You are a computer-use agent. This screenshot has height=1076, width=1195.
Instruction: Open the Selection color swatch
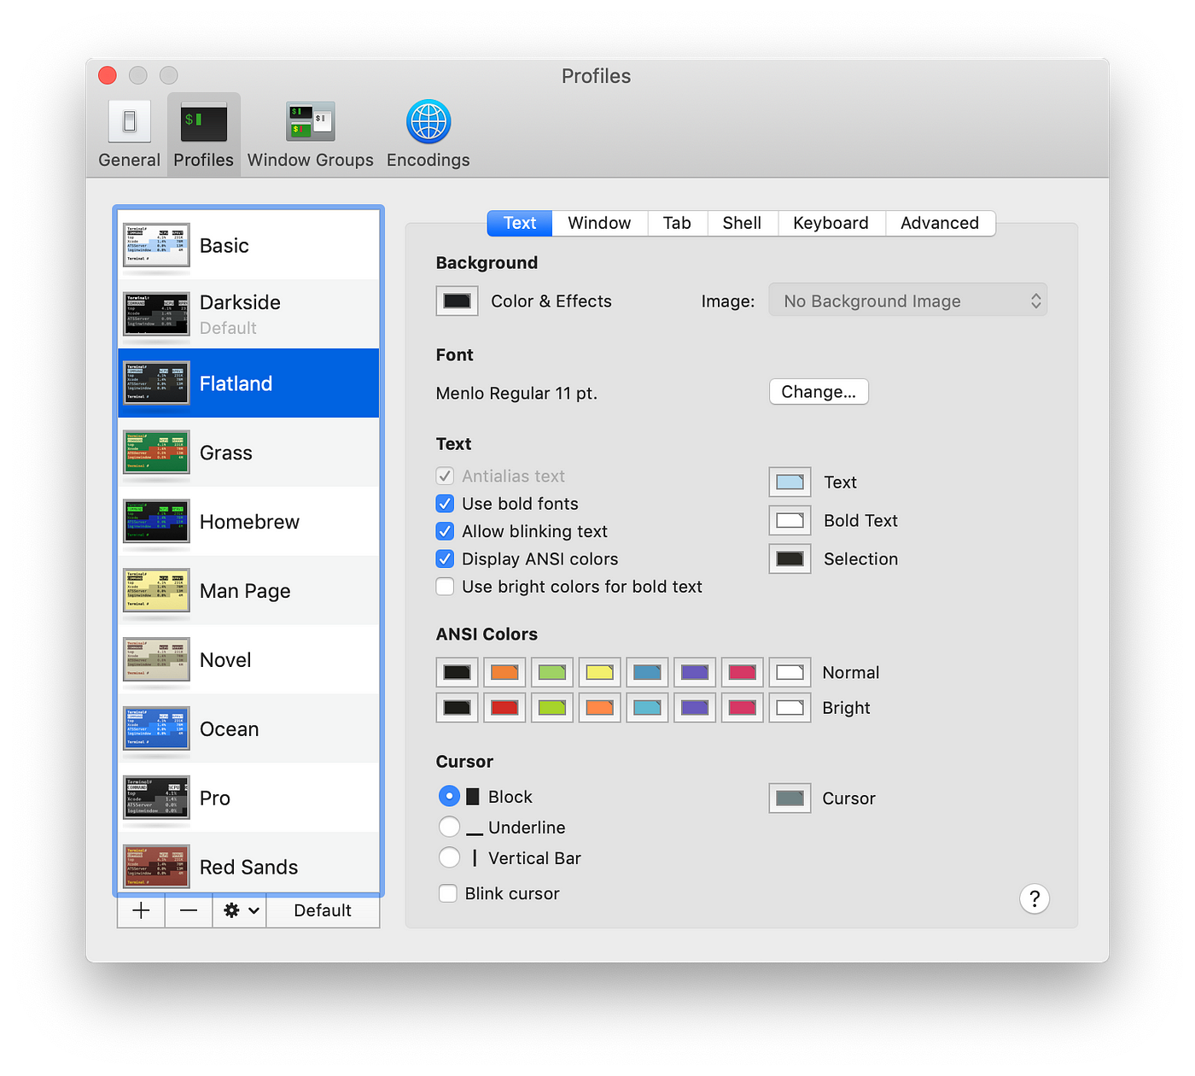coord(790,559)
